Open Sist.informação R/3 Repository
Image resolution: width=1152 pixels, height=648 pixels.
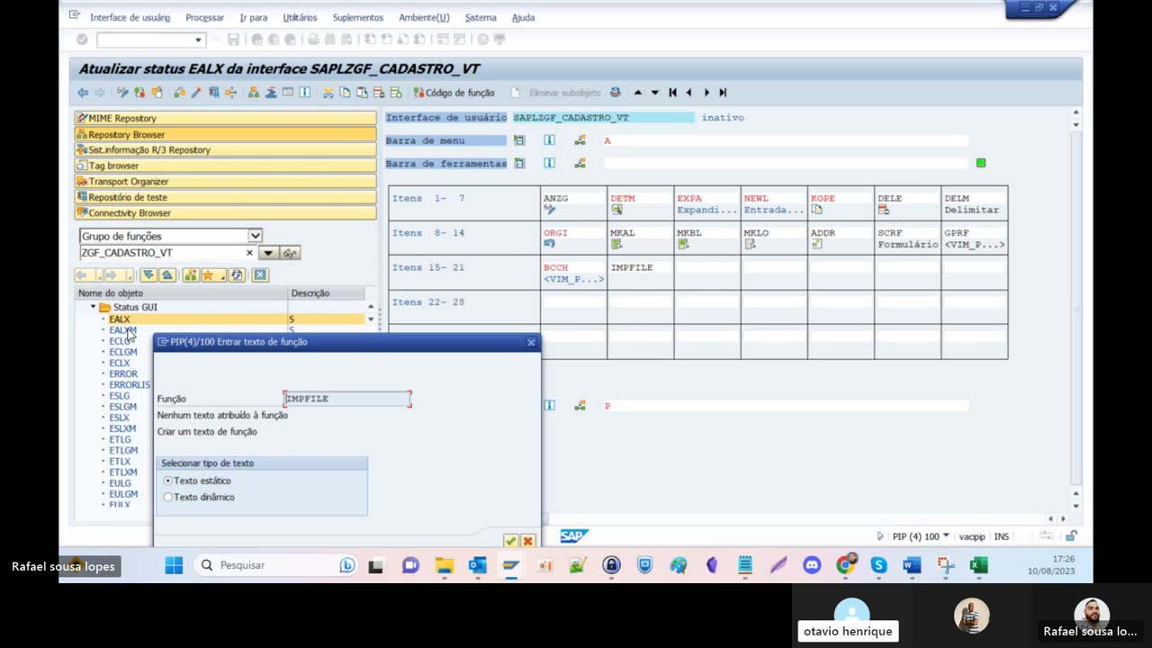[225, 149]
